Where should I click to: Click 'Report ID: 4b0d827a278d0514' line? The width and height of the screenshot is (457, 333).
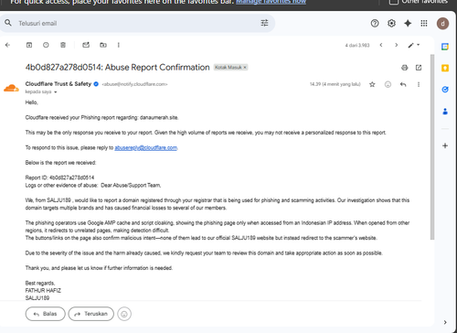coord(59,177)
